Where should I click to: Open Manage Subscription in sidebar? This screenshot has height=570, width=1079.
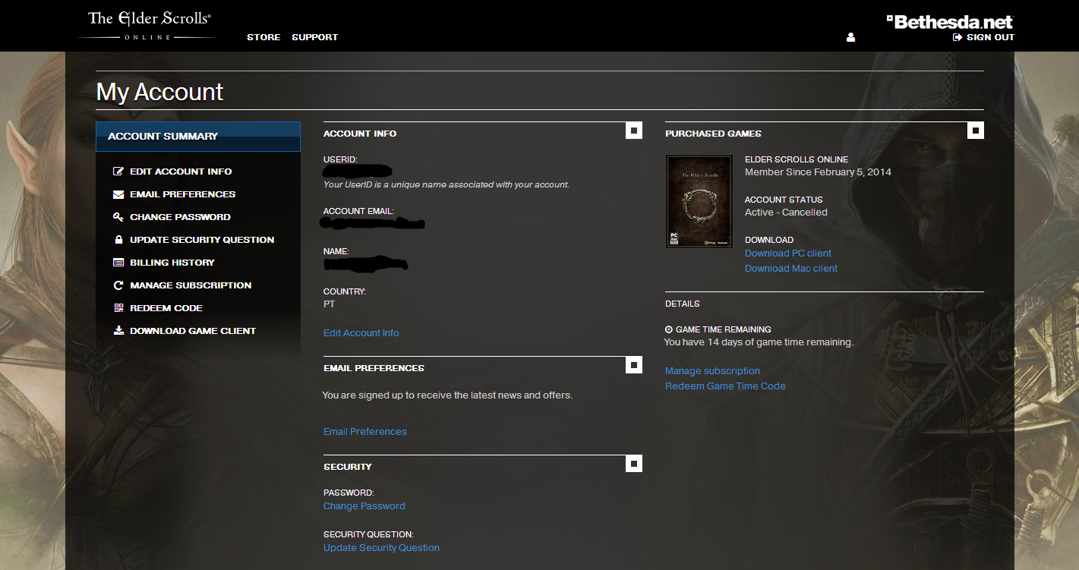pyautogui.click(x=191, y=285)
